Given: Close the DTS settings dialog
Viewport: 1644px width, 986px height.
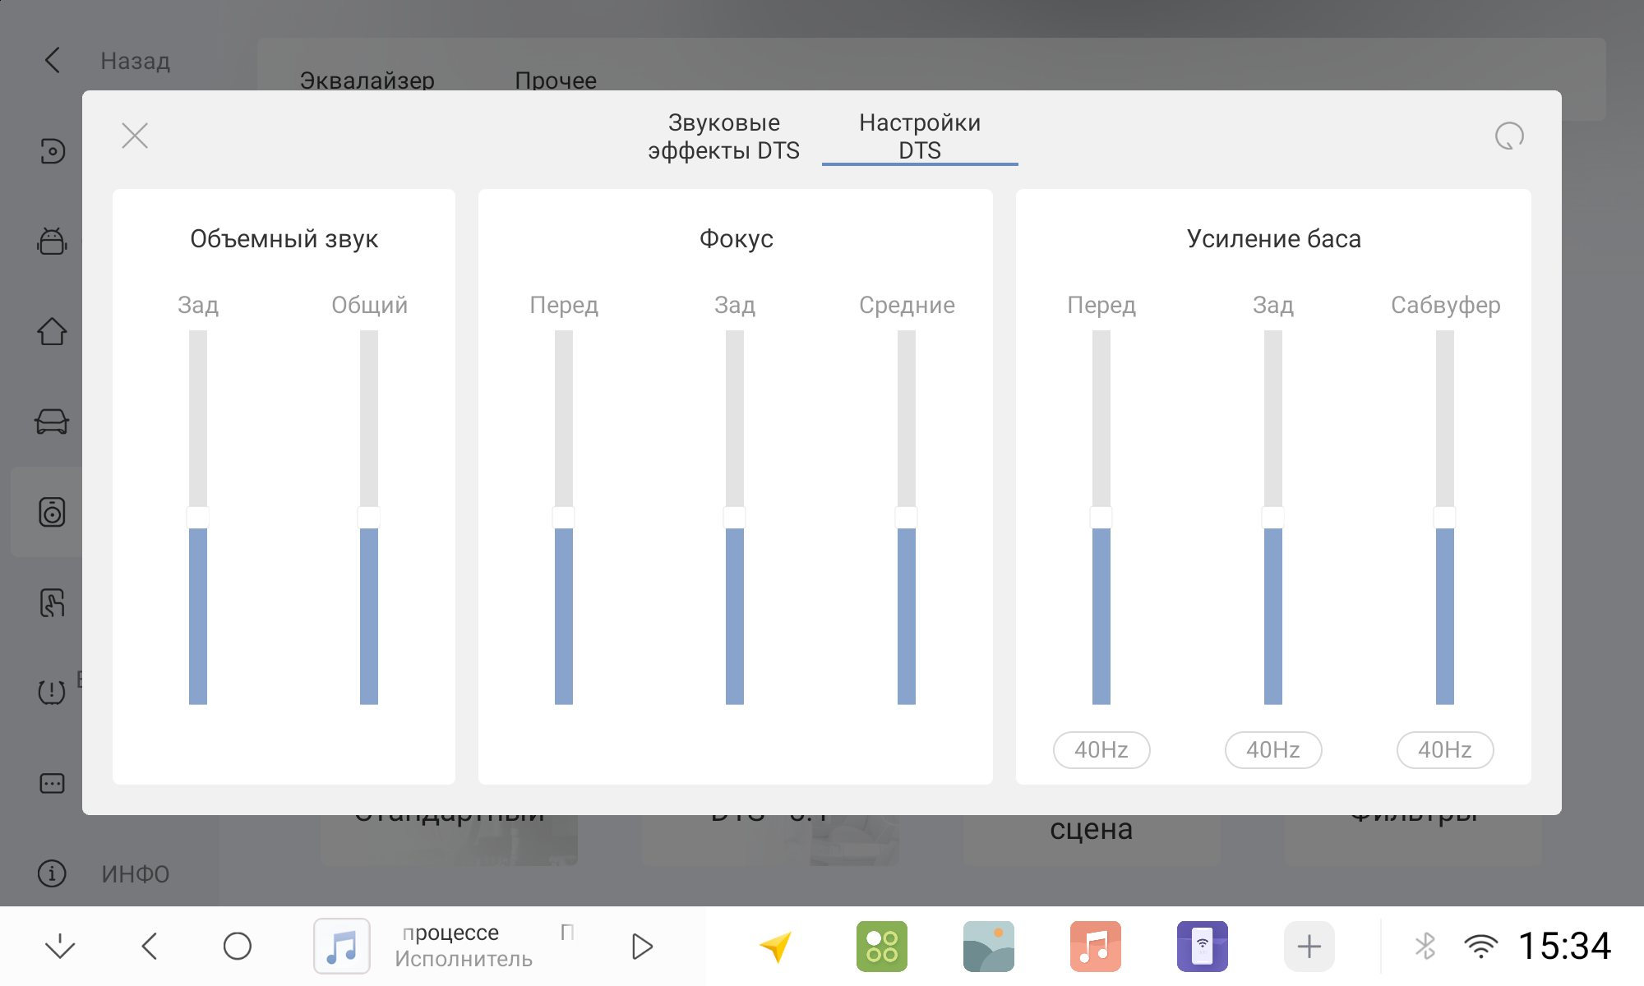Looking at the screenshot, I should point(135,136).
